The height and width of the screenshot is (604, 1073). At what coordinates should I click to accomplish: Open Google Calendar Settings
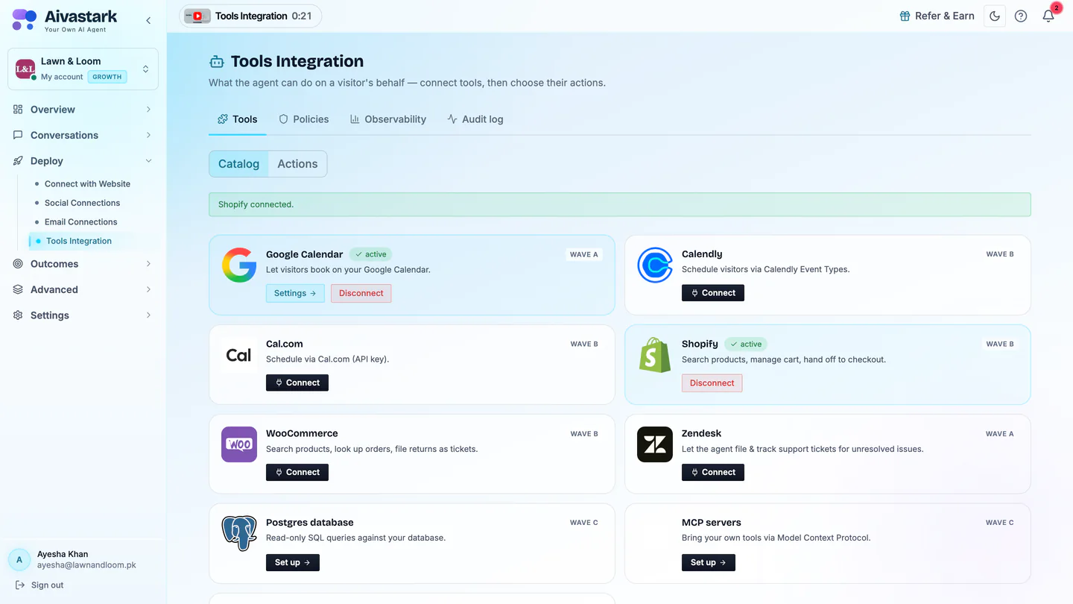[x=295, y=293]
